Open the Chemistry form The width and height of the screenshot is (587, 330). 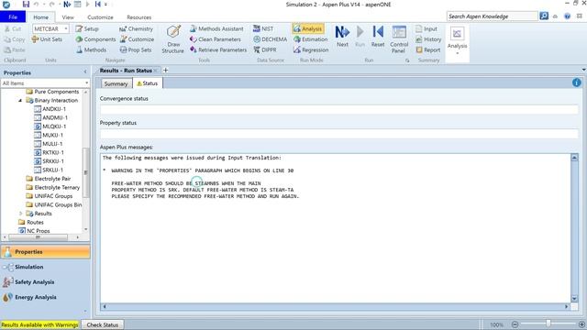coord(136,28)
